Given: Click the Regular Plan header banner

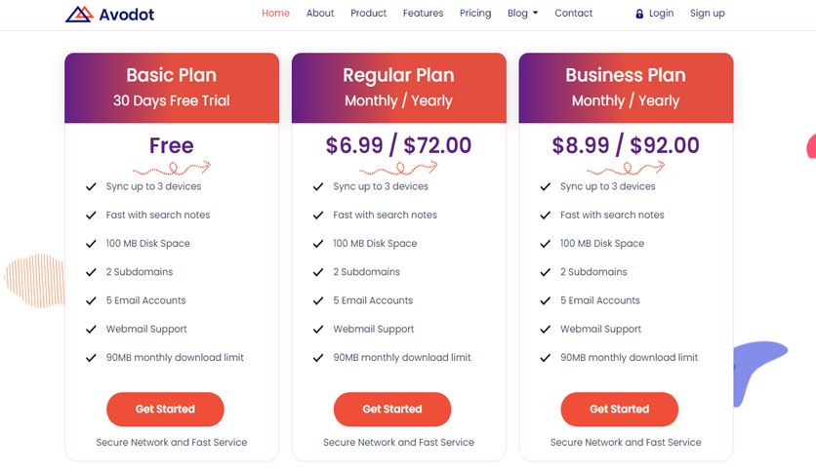Looking at the screenshot, I should click(398, 88).
